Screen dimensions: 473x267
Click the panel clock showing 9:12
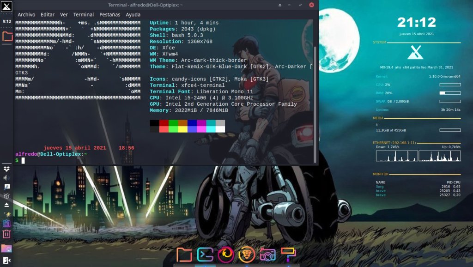tap(7, 22)
